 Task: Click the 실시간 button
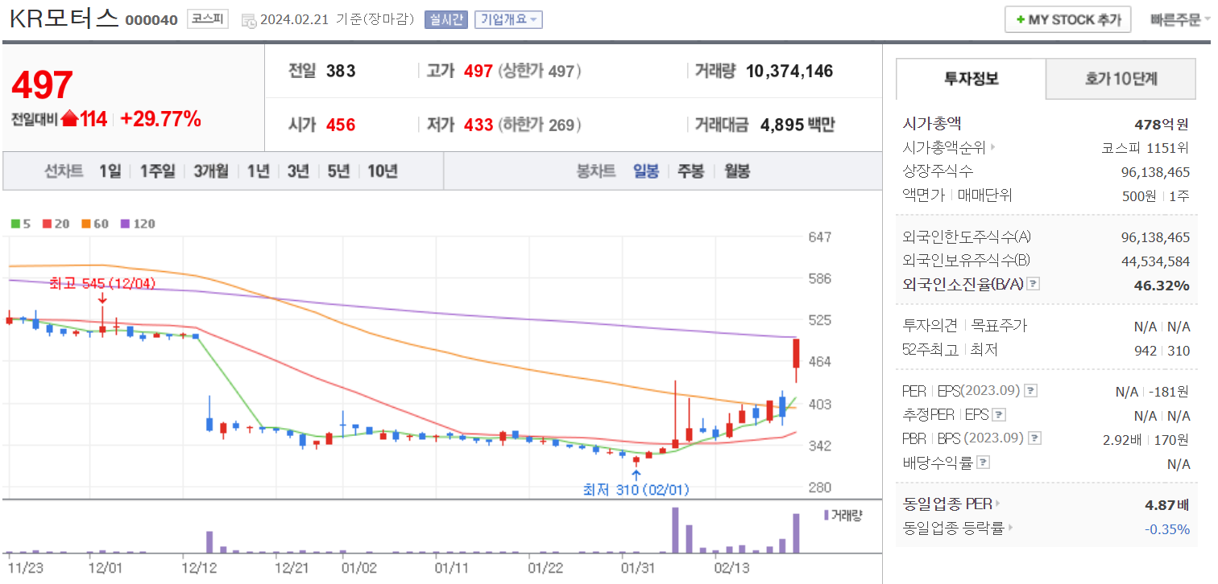click(x=446, y=19)
